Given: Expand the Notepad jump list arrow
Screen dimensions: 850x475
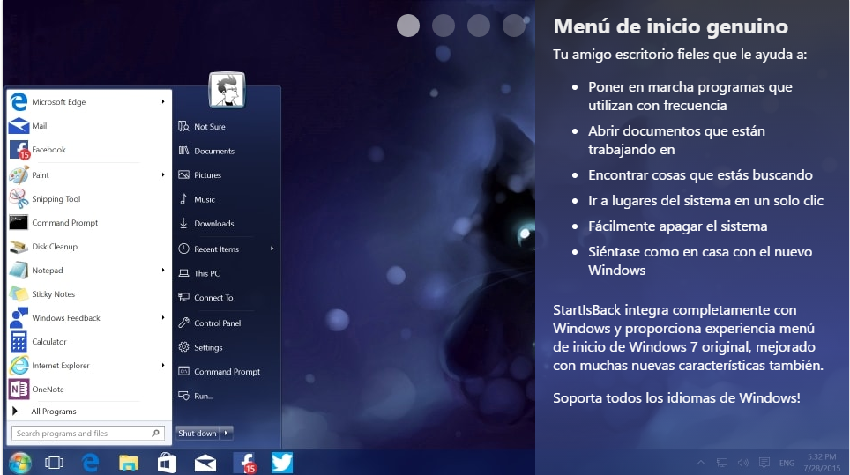Looking at the screenshot, I should 162,270.
